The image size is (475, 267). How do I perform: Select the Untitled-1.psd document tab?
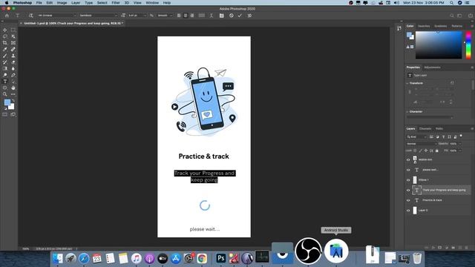click(x=72, y=23)
